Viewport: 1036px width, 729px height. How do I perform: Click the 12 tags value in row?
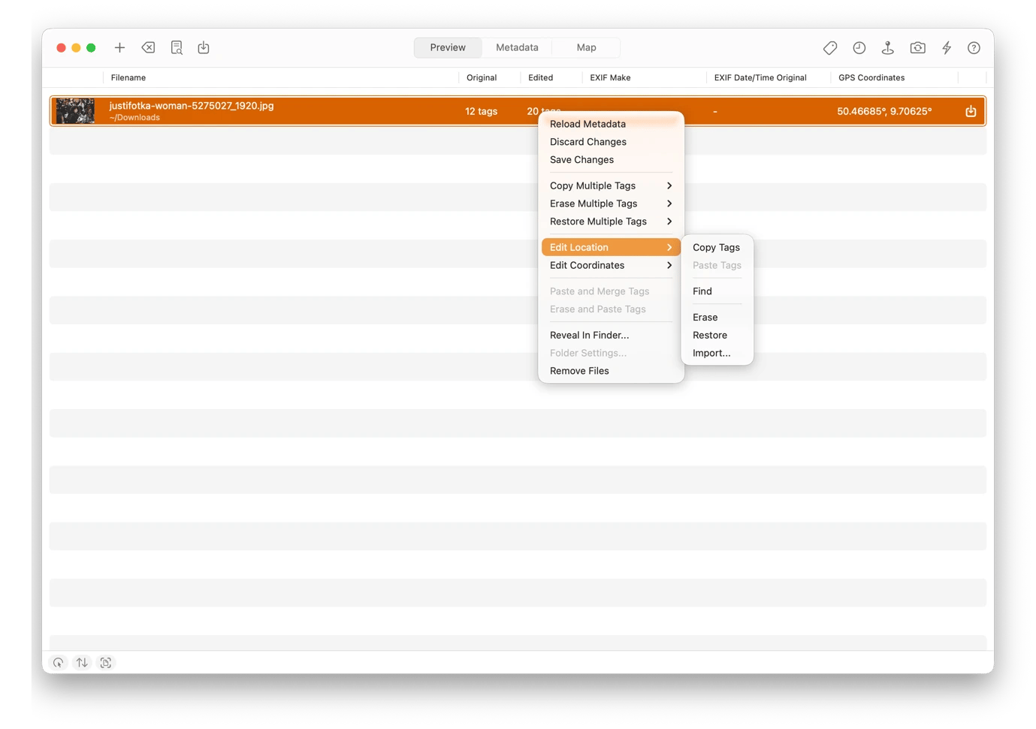481,111
